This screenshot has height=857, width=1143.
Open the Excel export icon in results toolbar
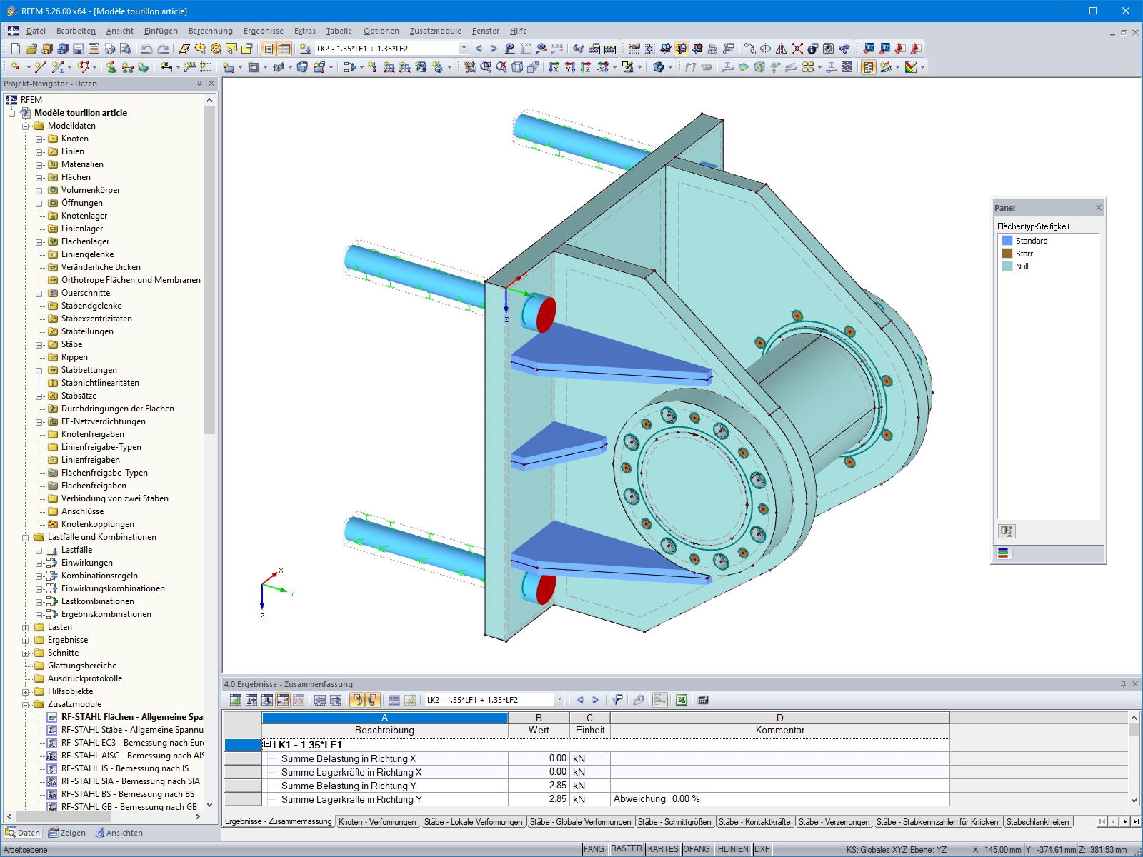[x=681, y=700]
